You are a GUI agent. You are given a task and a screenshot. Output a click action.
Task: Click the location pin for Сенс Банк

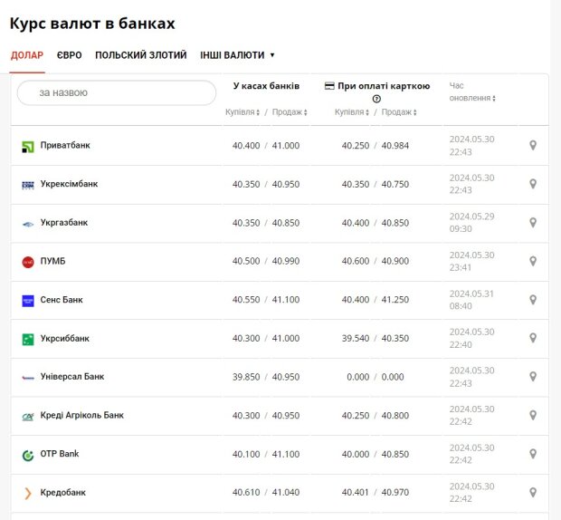(533, 300)
